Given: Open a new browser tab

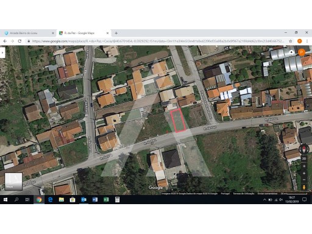Looking at the screenshot, I should pos(116,33).
